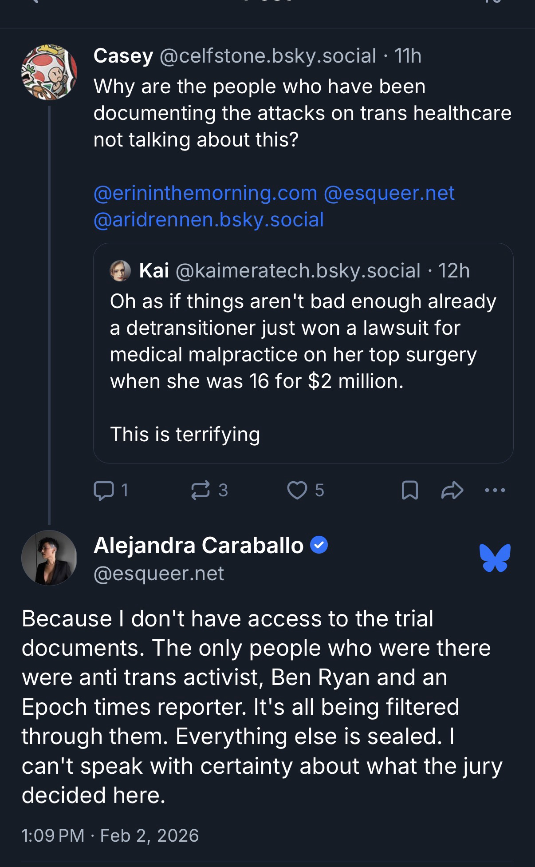Screen dimensions: 535x867
Task: Click the 1:09 PM Feb 2, 2026 timestamp
Action: point(110,835)
